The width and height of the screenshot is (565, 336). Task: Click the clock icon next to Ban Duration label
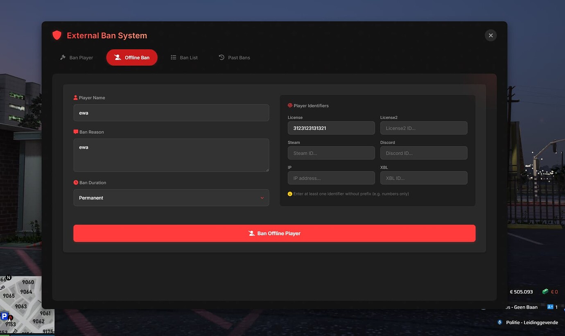point(75,182)
